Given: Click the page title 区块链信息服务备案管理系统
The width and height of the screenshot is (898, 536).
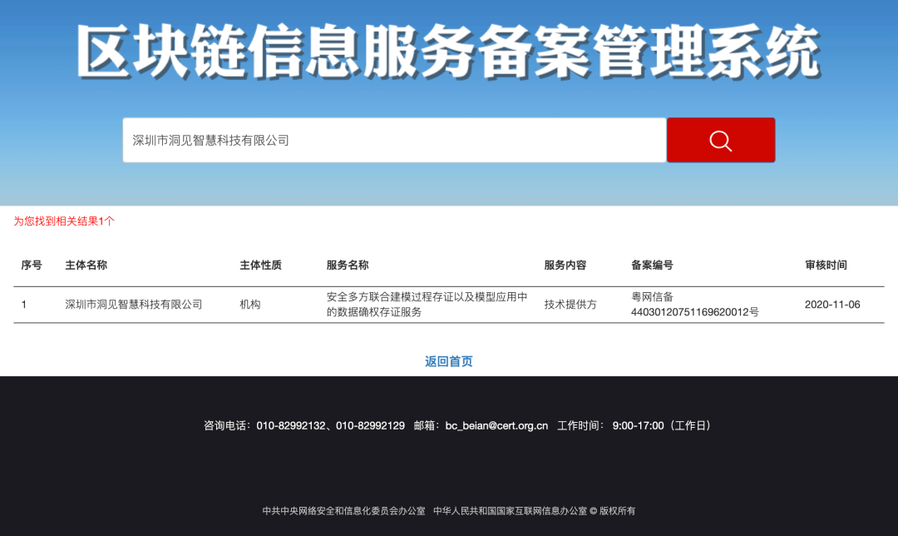Looking at the screenshot, I should 448,52.
